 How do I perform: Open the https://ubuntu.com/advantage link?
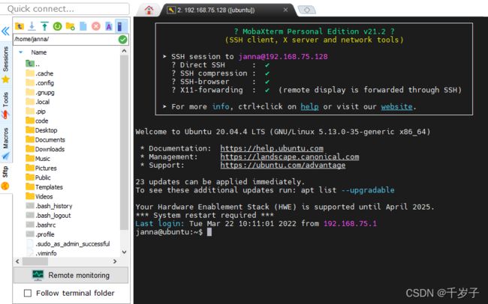283,165
